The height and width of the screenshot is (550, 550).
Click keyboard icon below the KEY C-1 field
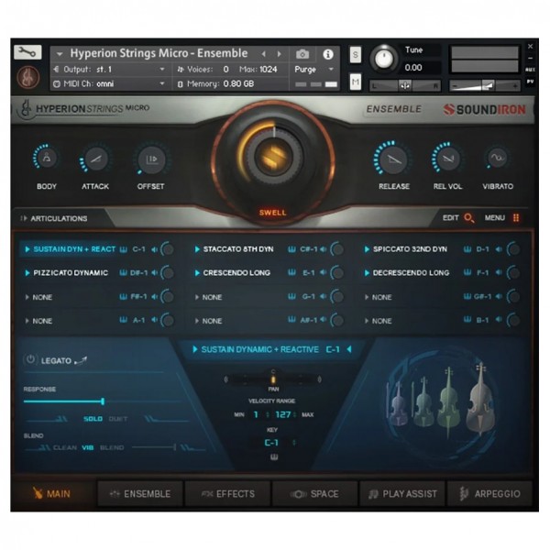coord(274,456)
